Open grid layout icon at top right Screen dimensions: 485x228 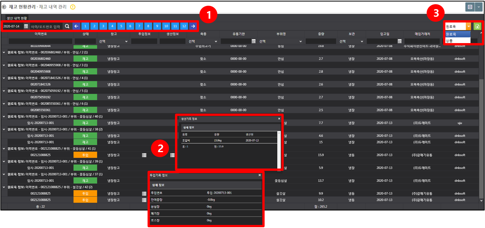(x=470, y=7)
